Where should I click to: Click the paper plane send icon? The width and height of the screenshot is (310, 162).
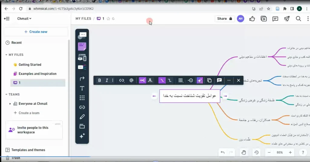pos(287,18)
